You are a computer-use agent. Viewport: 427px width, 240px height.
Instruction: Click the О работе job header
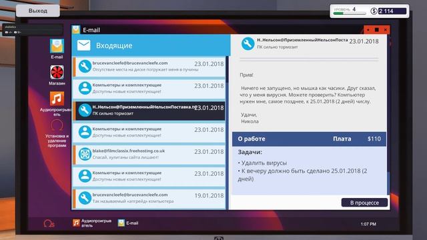click(252, 139)
